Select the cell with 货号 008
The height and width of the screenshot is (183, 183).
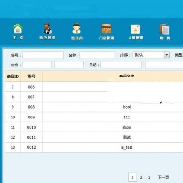(x=31, y=107)
